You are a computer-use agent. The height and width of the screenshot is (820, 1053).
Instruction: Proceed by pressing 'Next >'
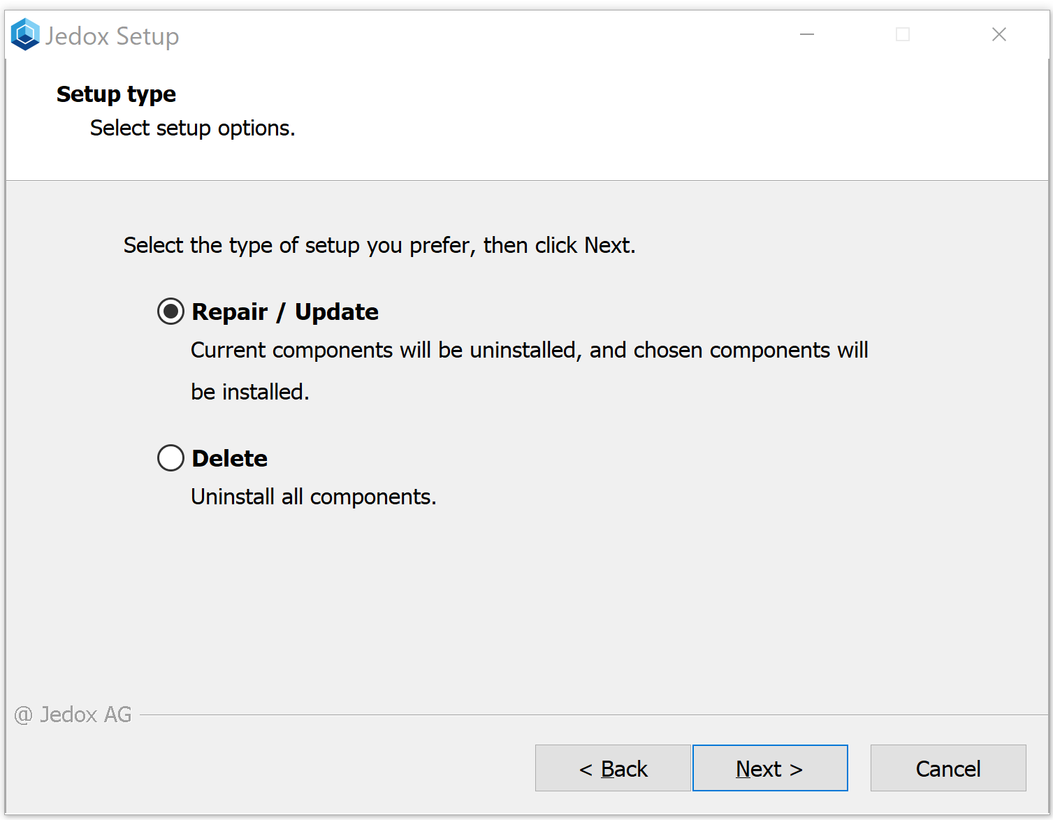click(770, 768)
